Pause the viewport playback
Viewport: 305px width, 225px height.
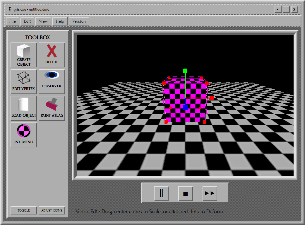pyautogui.click(x=162, y=193)
